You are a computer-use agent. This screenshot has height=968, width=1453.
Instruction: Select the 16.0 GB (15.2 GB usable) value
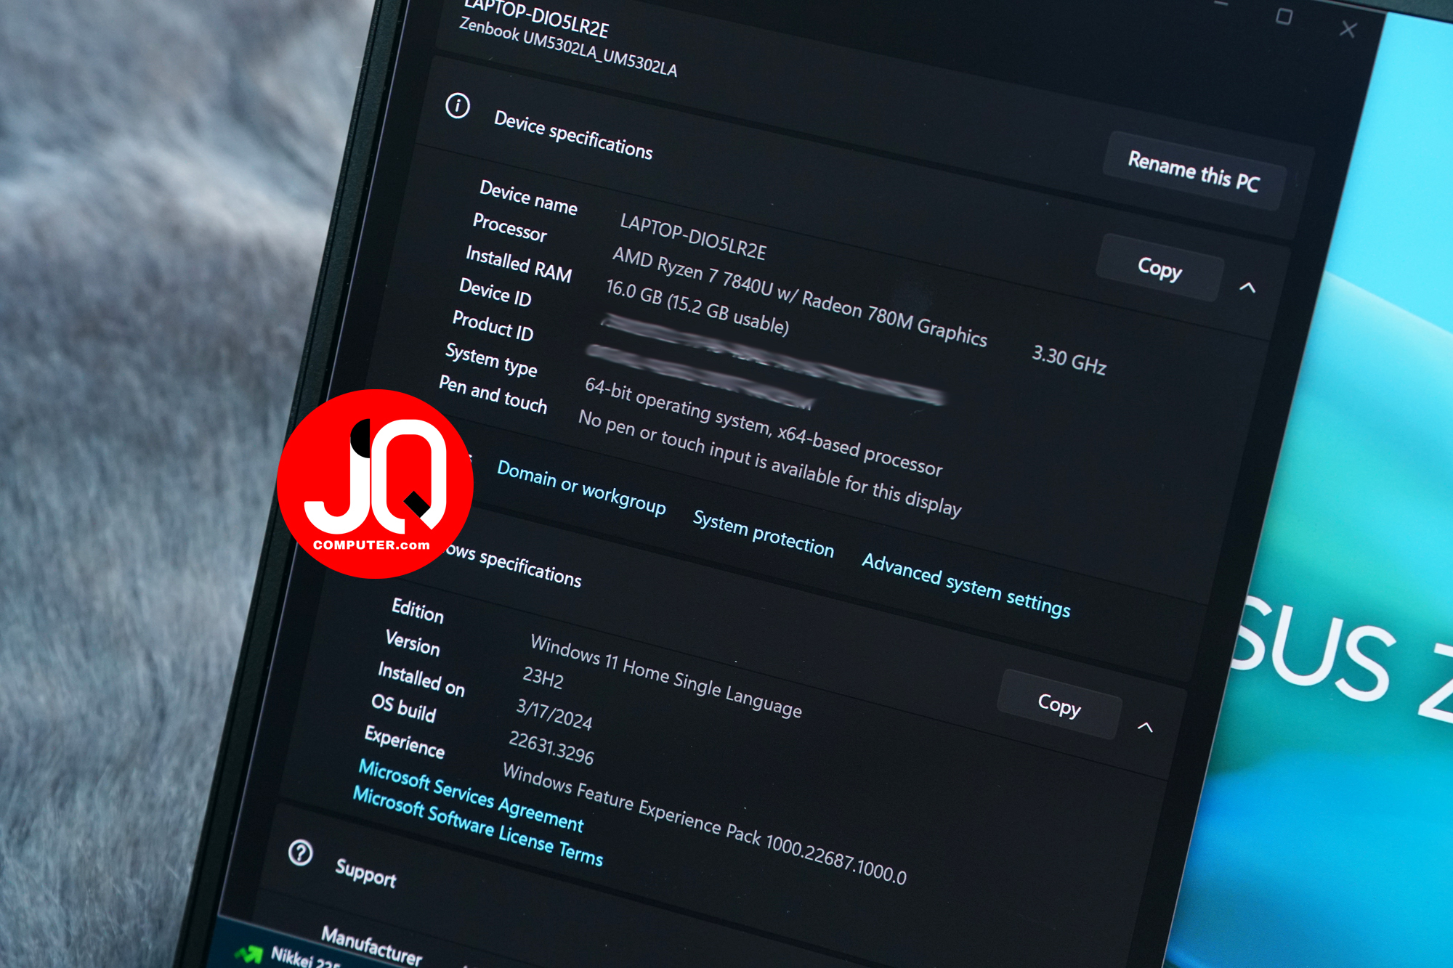click(x=697, y=307)
